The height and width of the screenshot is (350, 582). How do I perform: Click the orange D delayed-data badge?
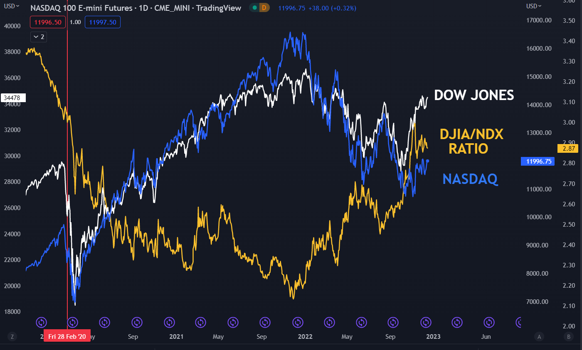(x=264, y=8)
